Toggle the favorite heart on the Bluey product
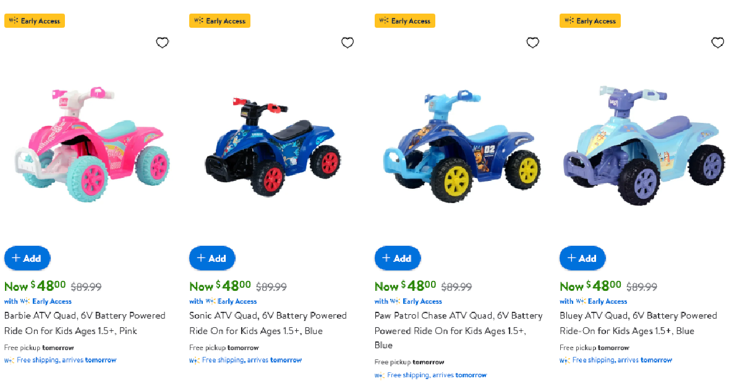 point(717,42)
